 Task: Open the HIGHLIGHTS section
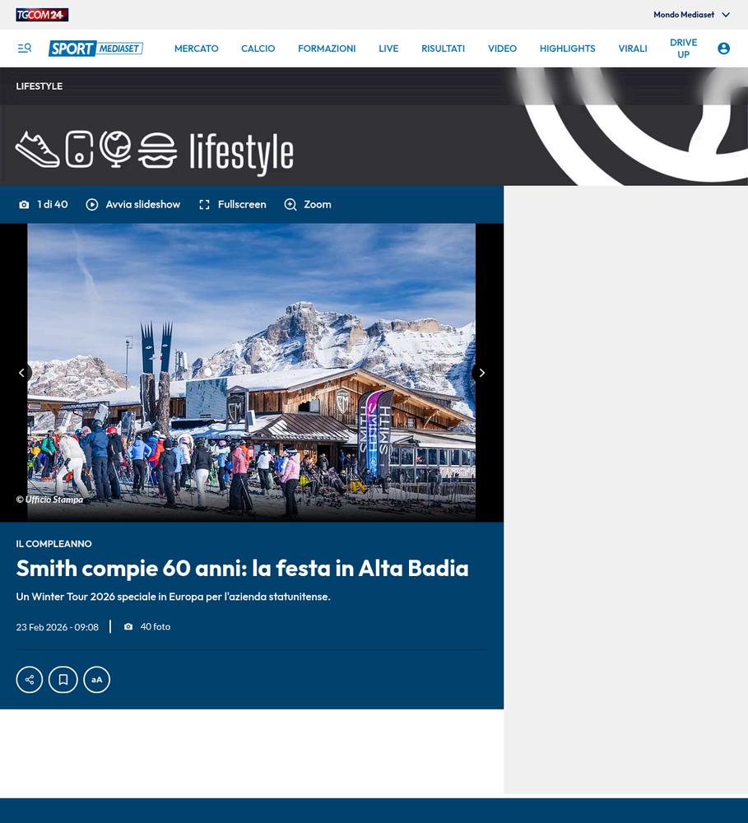coord(568,49)
